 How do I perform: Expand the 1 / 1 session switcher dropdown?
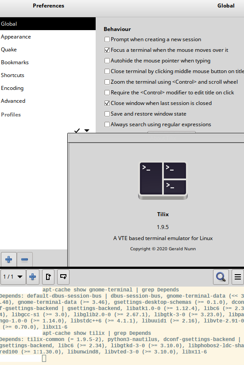13,277
